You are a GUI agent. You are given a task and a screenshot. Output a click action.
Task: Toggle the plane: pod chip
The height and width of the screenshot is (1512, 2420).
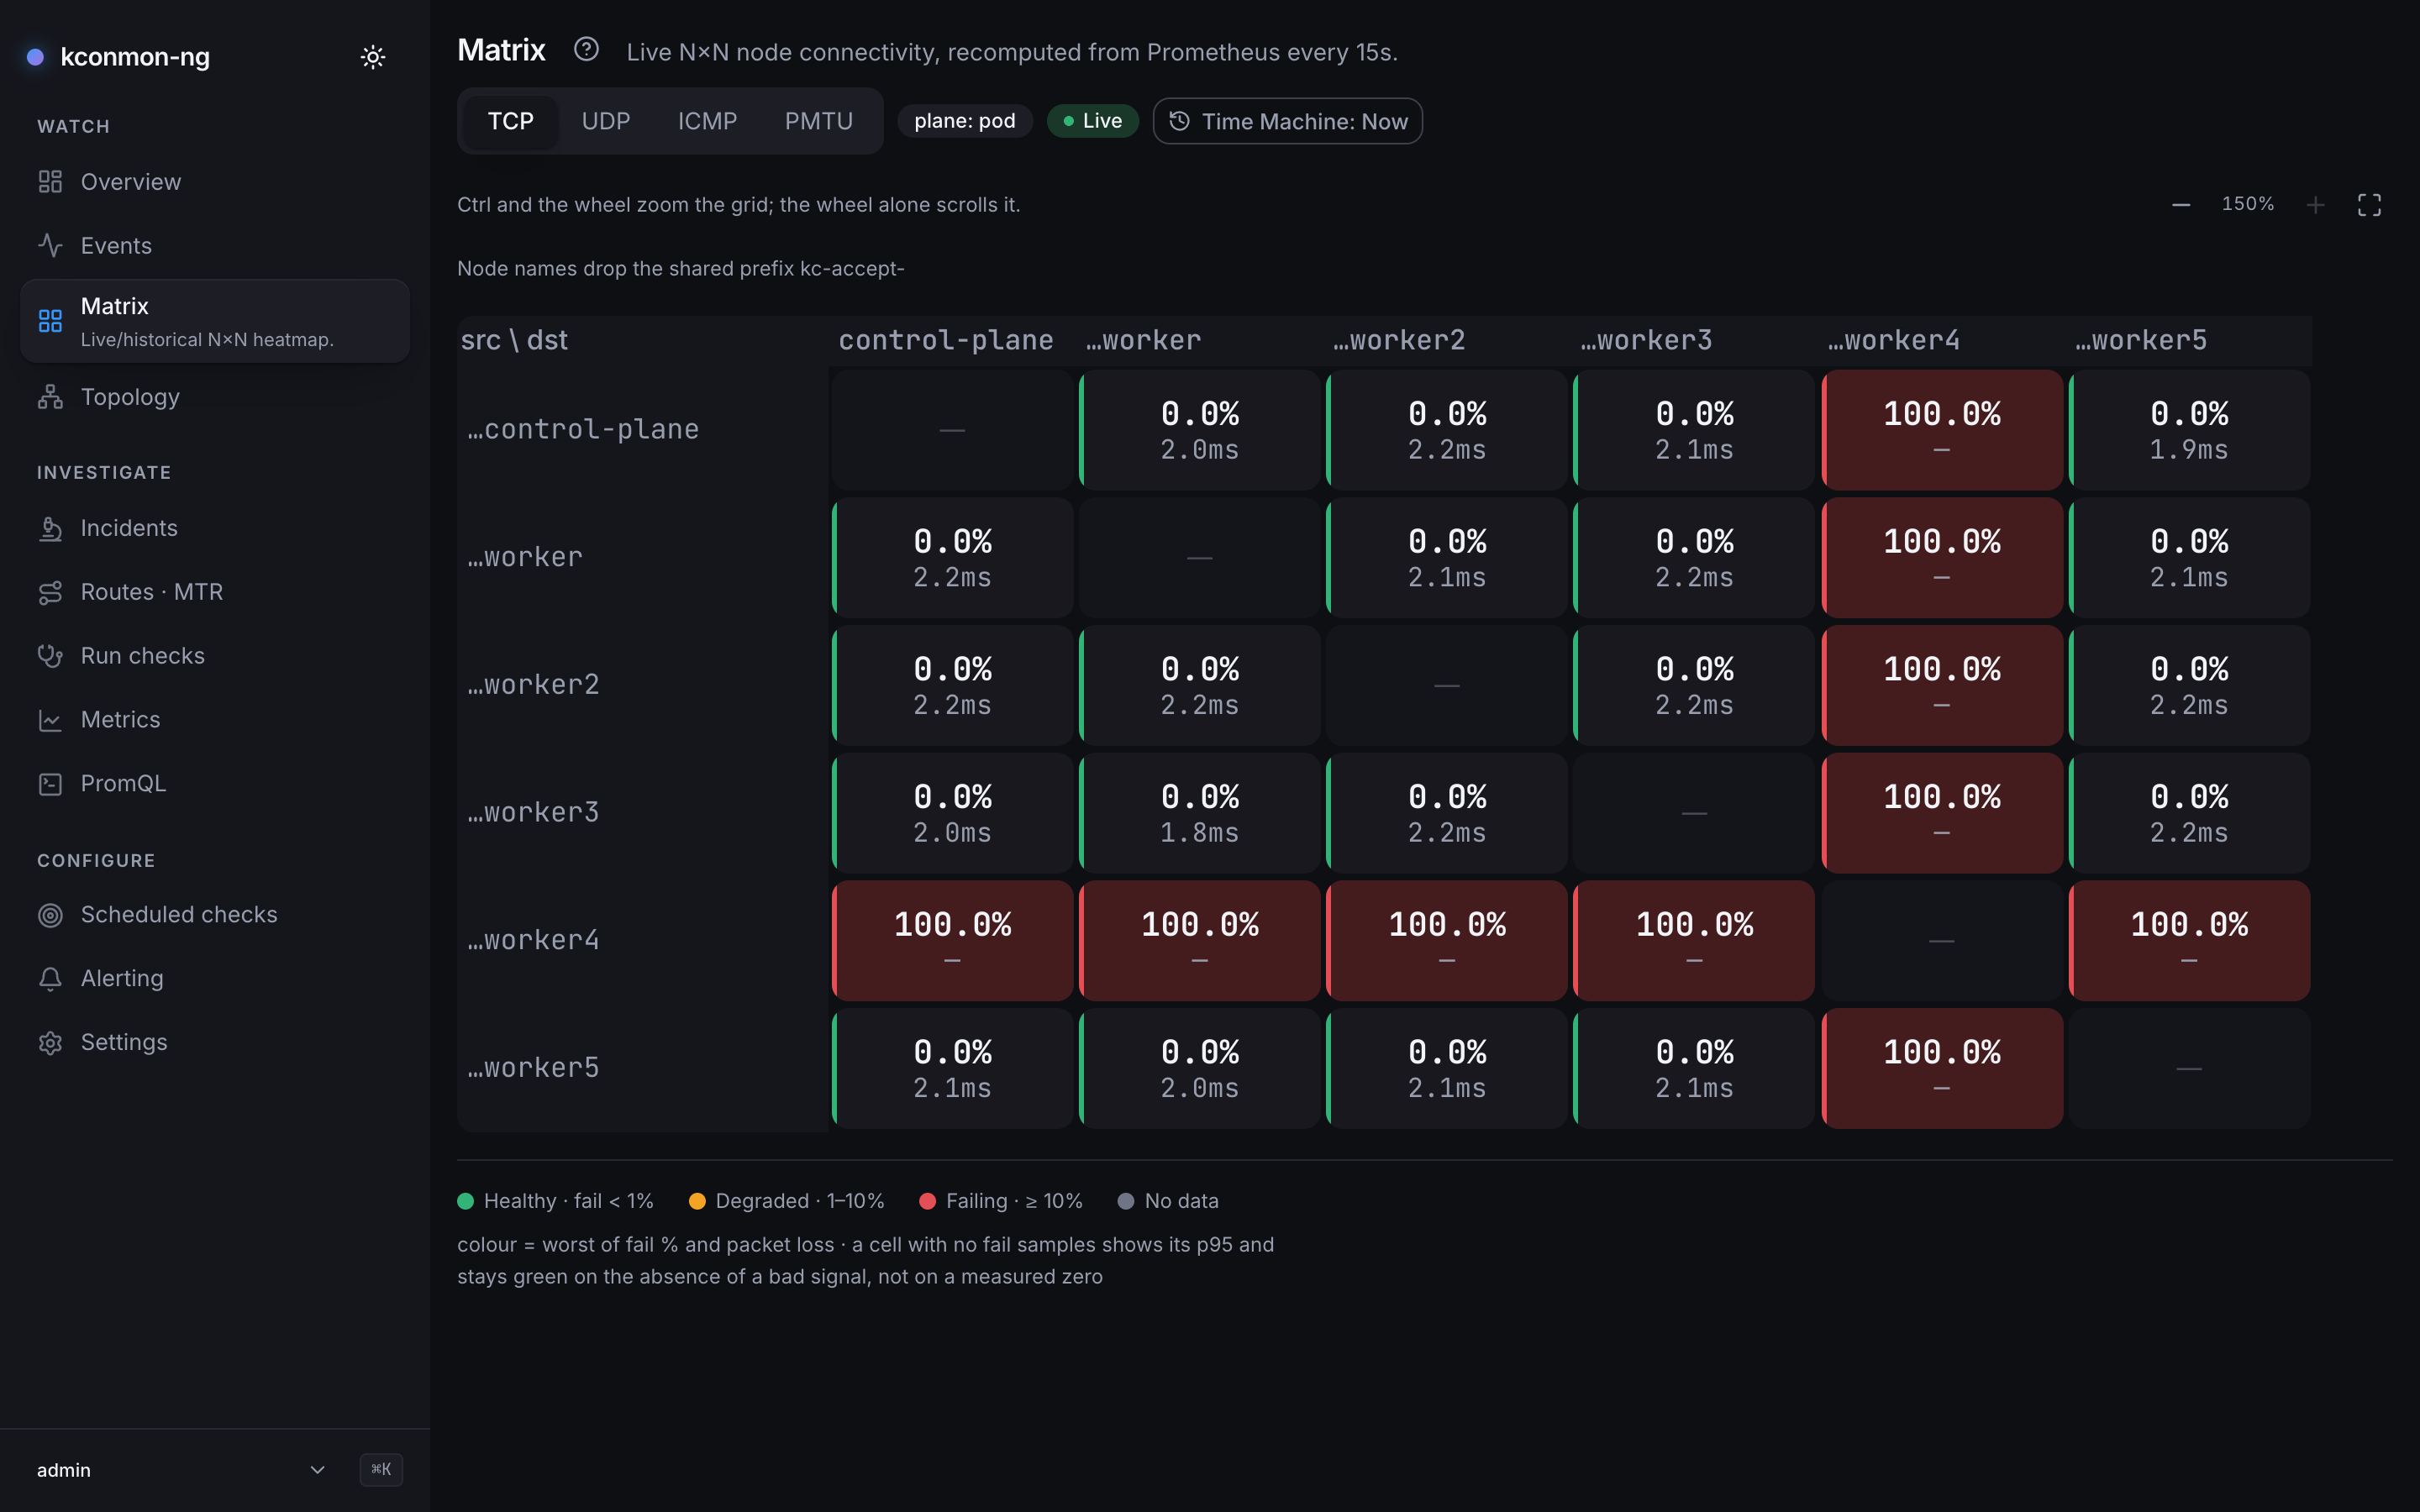(x=965, y=121)
